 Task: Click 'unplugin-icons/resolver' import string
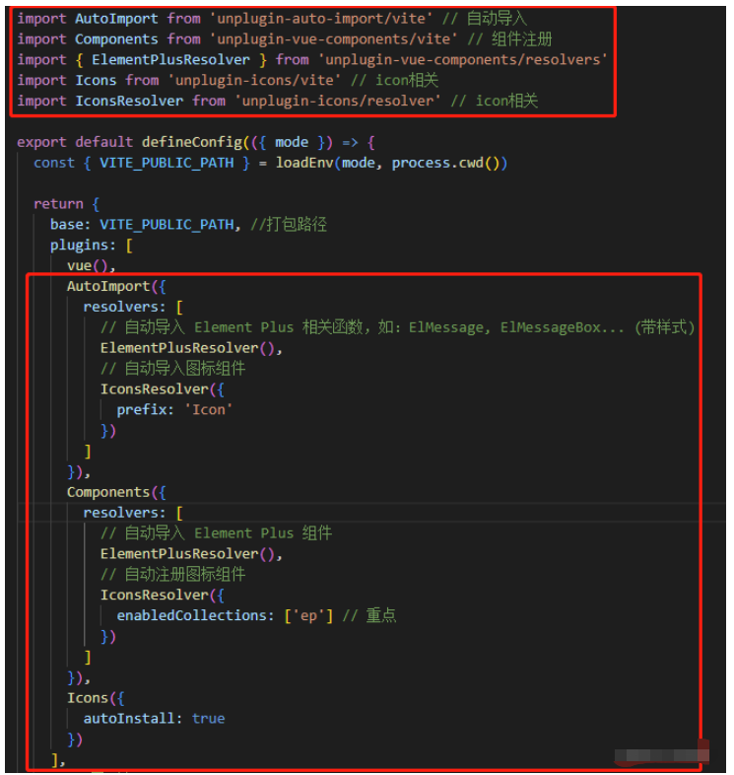[337, 102]
